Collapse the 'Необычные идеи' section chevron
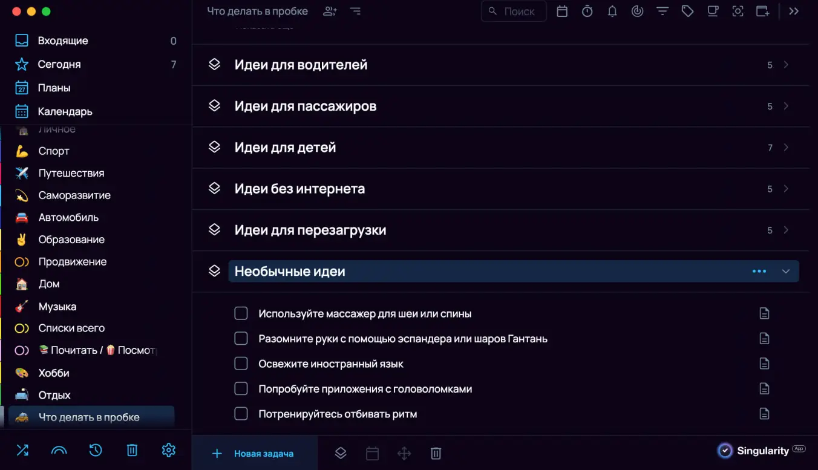Viewport: 818px width, 470px height. (x=786, y=271)
